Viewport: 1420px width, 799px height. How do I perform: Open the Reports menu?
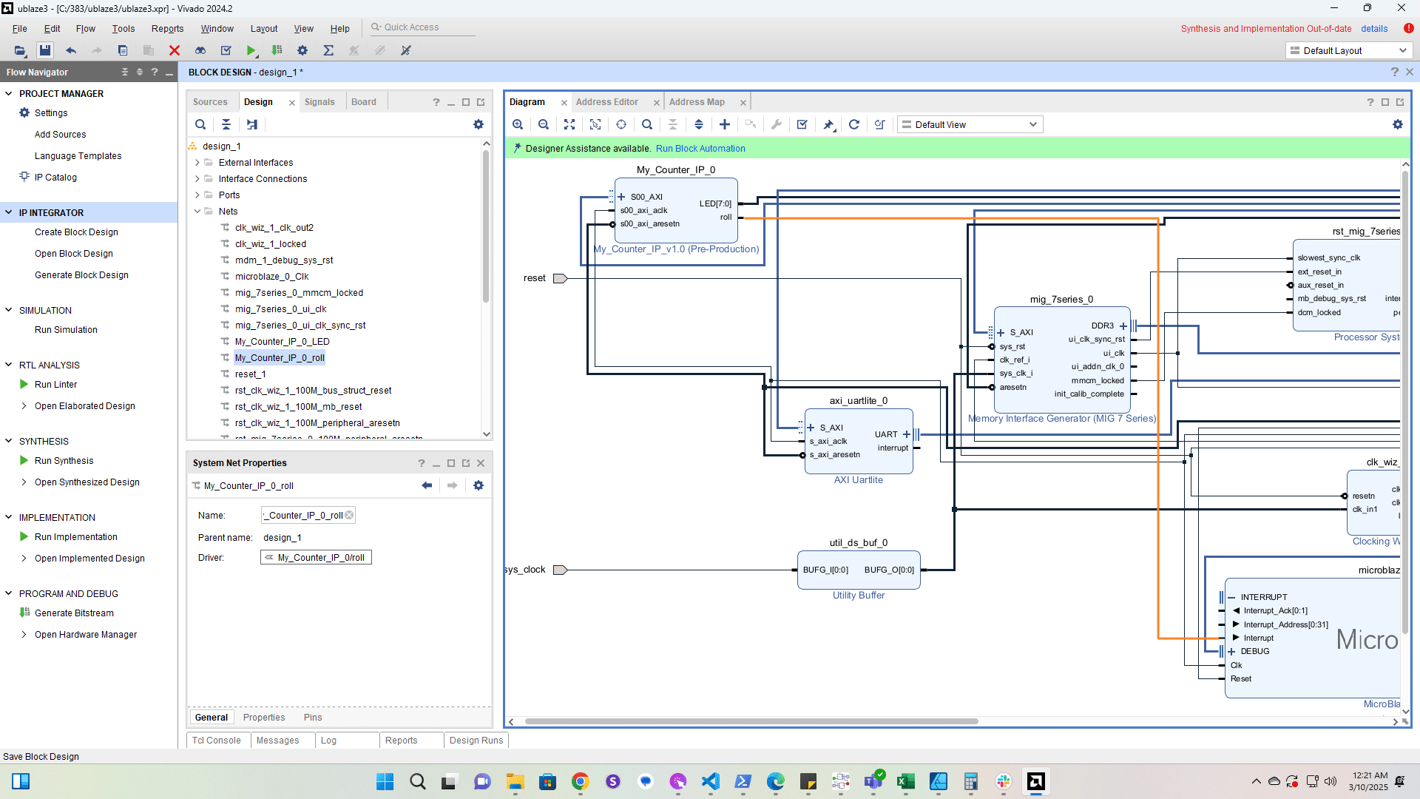tap(167, 28)
